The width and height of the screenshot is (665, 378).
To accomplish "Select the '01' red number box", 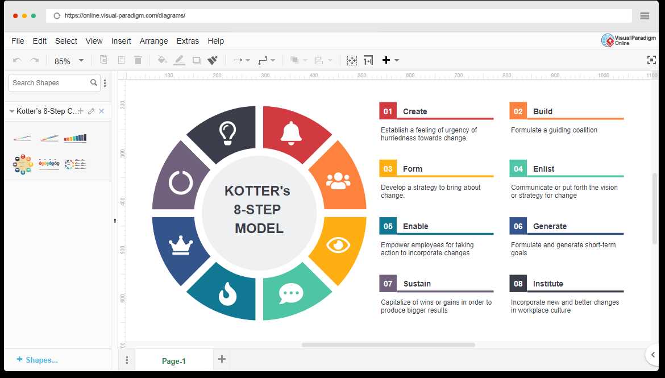I will click(388, 111).
